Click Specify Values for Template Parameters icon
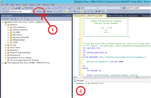 [103, 12]
